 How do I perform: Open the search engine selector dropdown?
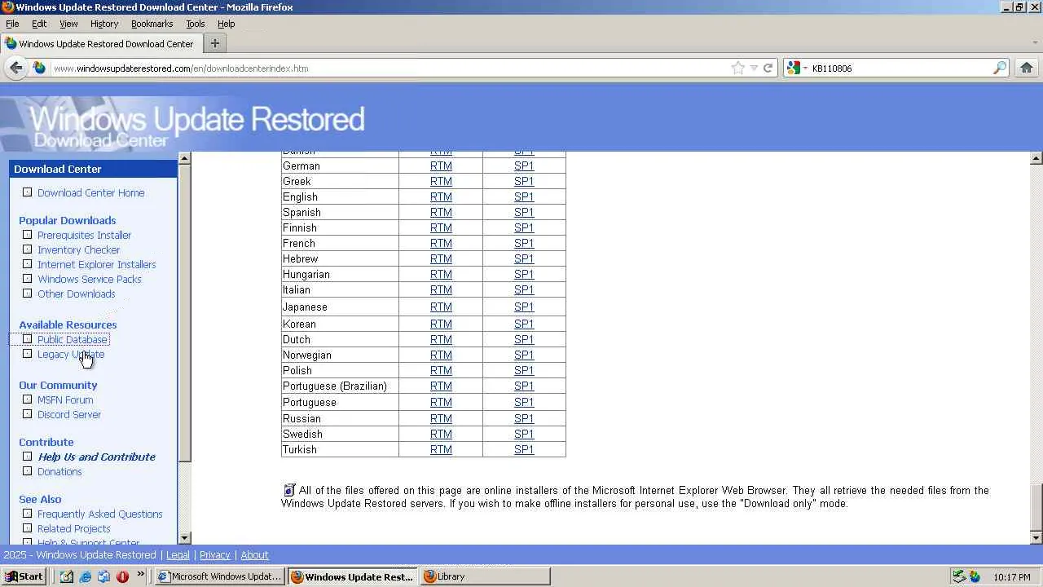coord(796,68)
